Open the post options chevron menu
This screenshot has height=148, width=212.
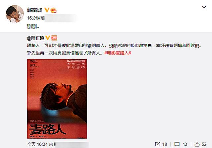tap(204, 7)
